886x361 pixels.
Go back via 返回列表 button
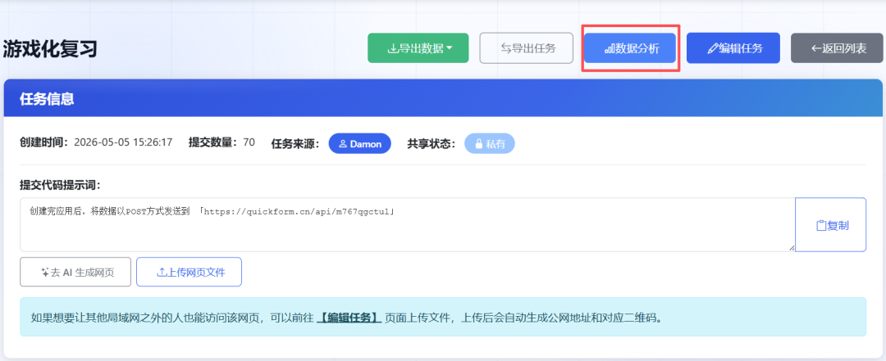pyautogui.click(x=838, y=48)
